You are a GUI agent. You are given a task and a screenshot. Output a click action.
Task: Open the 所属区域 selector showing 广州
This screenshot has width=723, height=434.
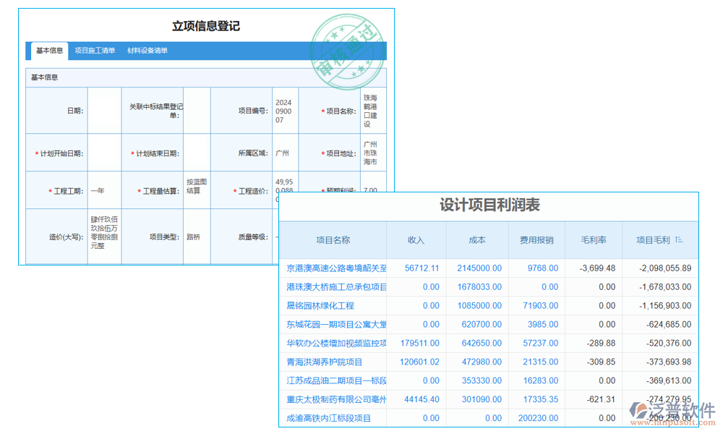[285, 152]
